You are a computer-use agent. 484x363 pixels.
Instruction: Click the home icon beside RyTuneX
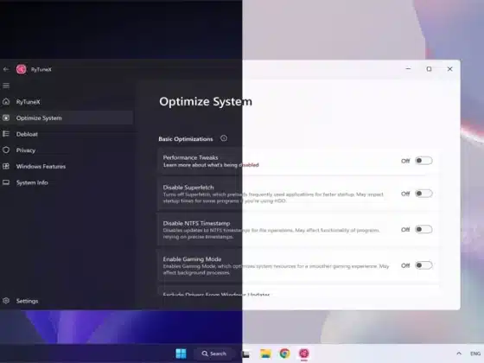tap(6, 102)
